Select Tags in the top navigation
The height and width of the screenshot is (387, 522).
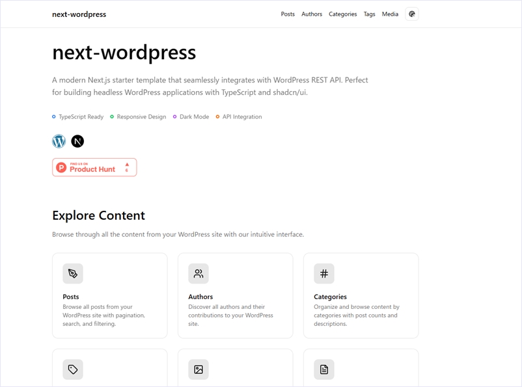point(369,14)
